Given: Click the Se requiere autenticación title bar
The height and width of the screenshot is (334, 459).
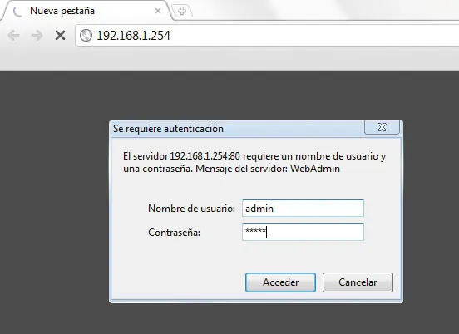Looking at the screenshot, I should point(237,129).
